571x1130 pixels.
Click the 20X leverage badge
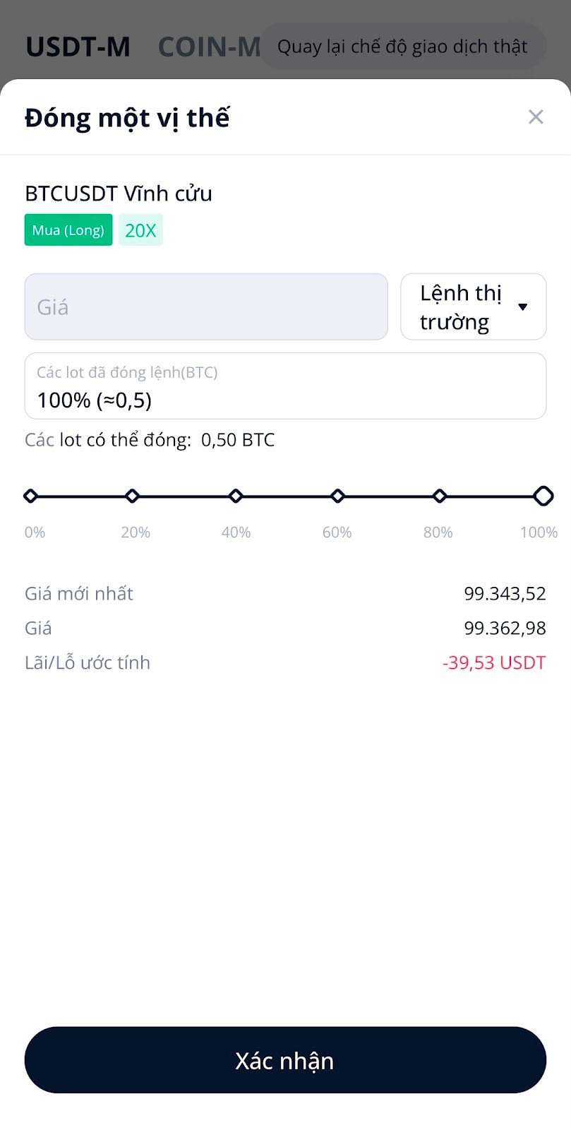[x=140, y=230]
